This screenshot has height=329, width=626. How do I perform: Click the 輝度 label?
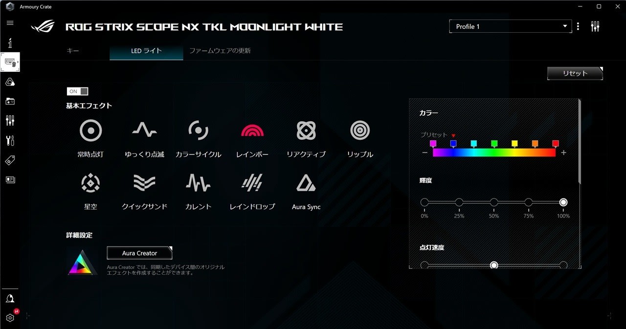tap(425, 180)
